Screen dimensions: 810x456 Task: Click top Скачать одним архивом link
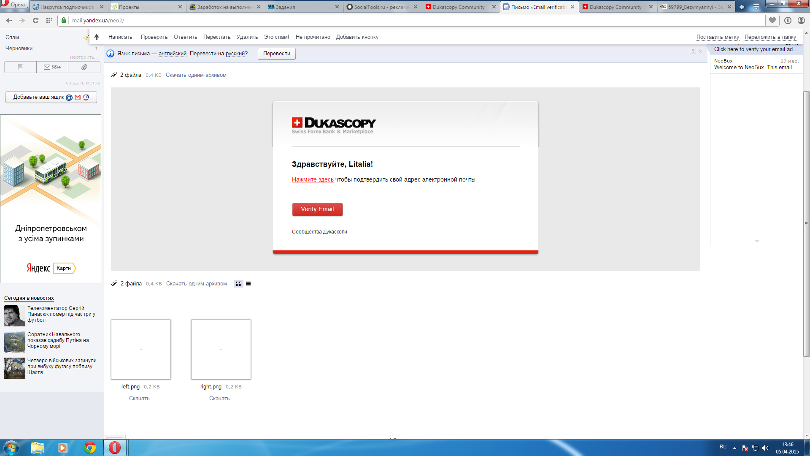point(196,75)
